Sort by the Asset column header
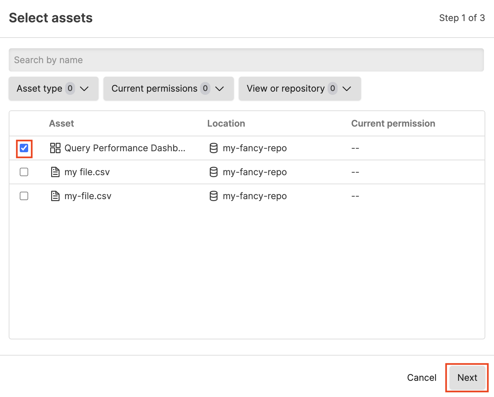 pyautogui.click(x=62, y=123)
